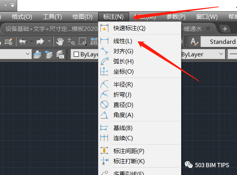
Task: Open the ByLayer linetype dropdown chevron
Action: 221,54
